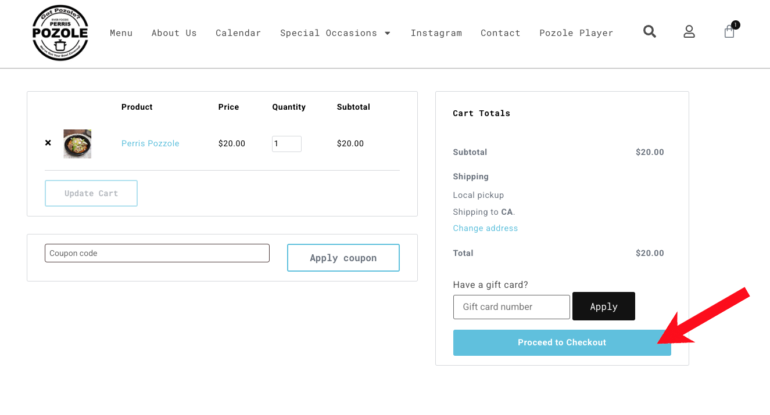The height and width of the screenshot is (415, 770).
Task: Open the shopping cart bag icon
Action: (x=729, y=32)
